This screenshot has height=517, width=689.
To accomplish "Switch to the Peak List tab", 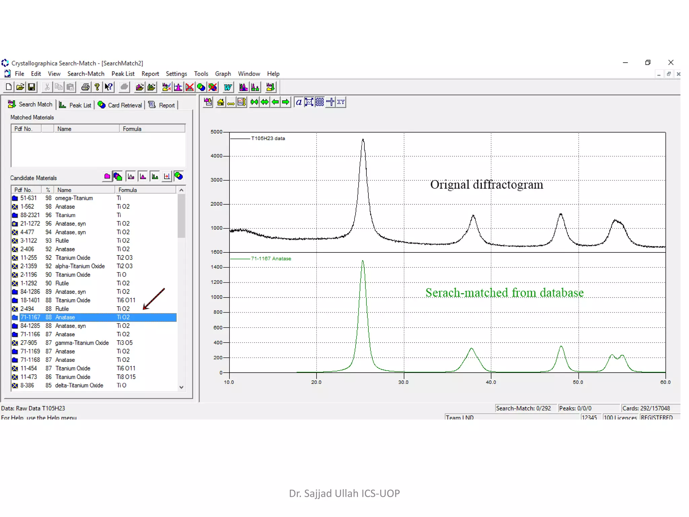I will (x=75, y=105).
